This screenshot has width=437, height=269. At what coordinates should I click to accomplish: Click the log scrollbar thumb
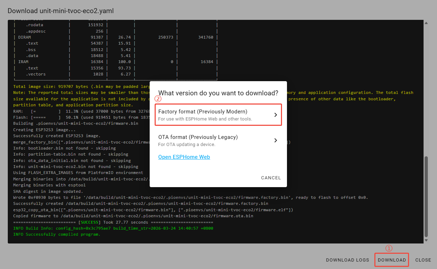pyautogui.click(x=426, y=197)
